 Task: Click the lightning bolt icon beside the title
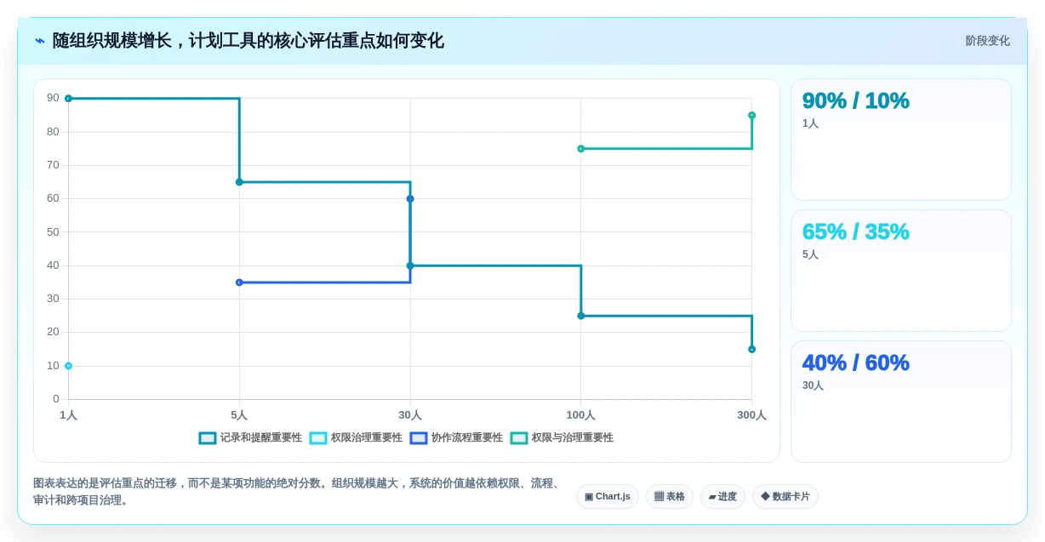40,41
